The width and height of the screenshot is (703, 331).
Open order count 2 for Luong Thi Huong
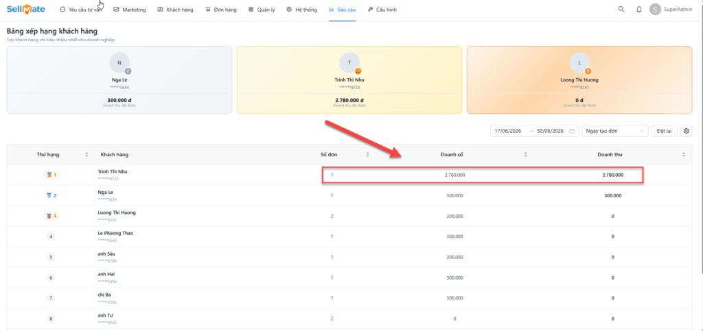(332, 216)
